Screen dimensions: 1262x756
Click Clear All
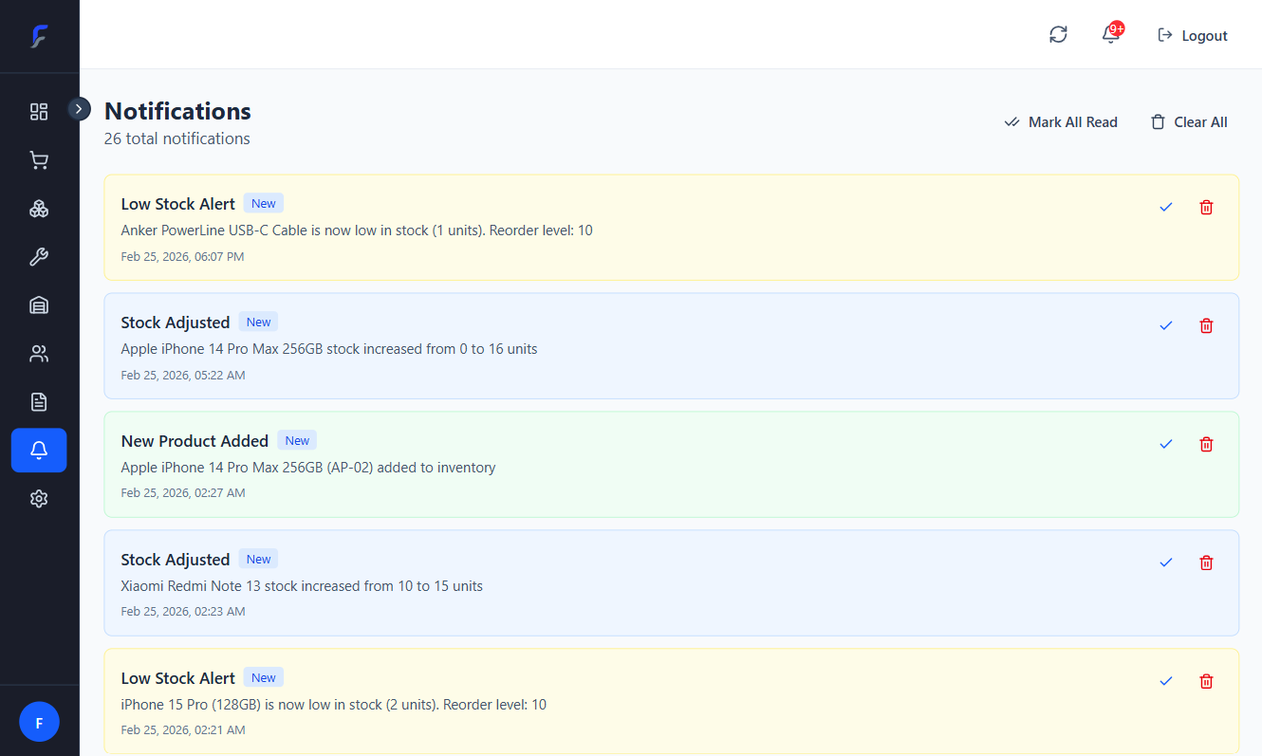[x=1188, y=121]
